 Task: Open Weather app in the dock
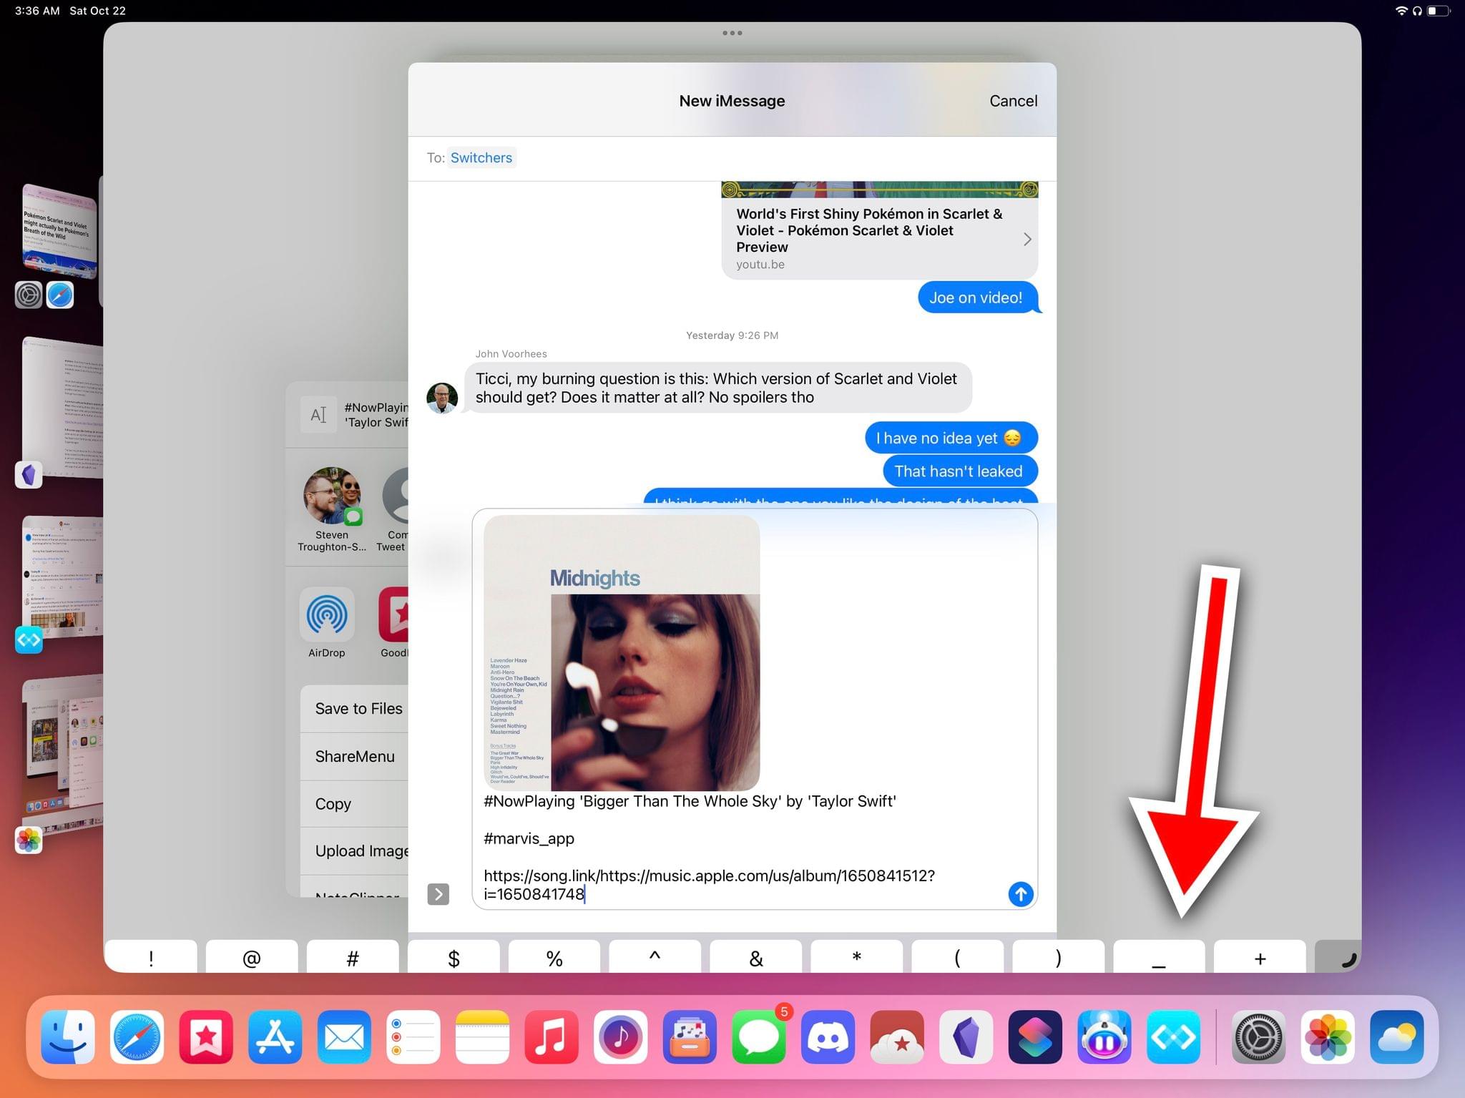click(1396, 1036)
